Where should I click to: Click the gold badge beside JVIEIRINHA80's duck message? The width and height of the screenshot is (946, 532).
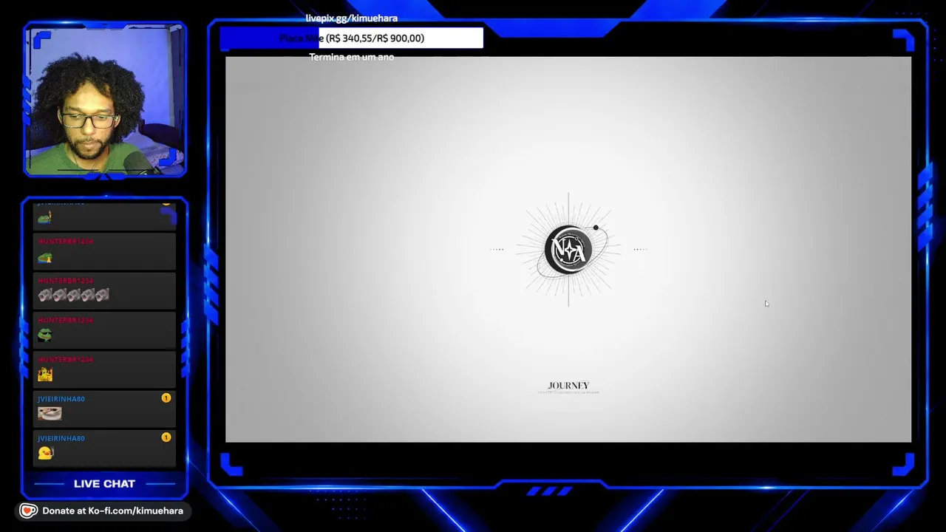[166, 437]
